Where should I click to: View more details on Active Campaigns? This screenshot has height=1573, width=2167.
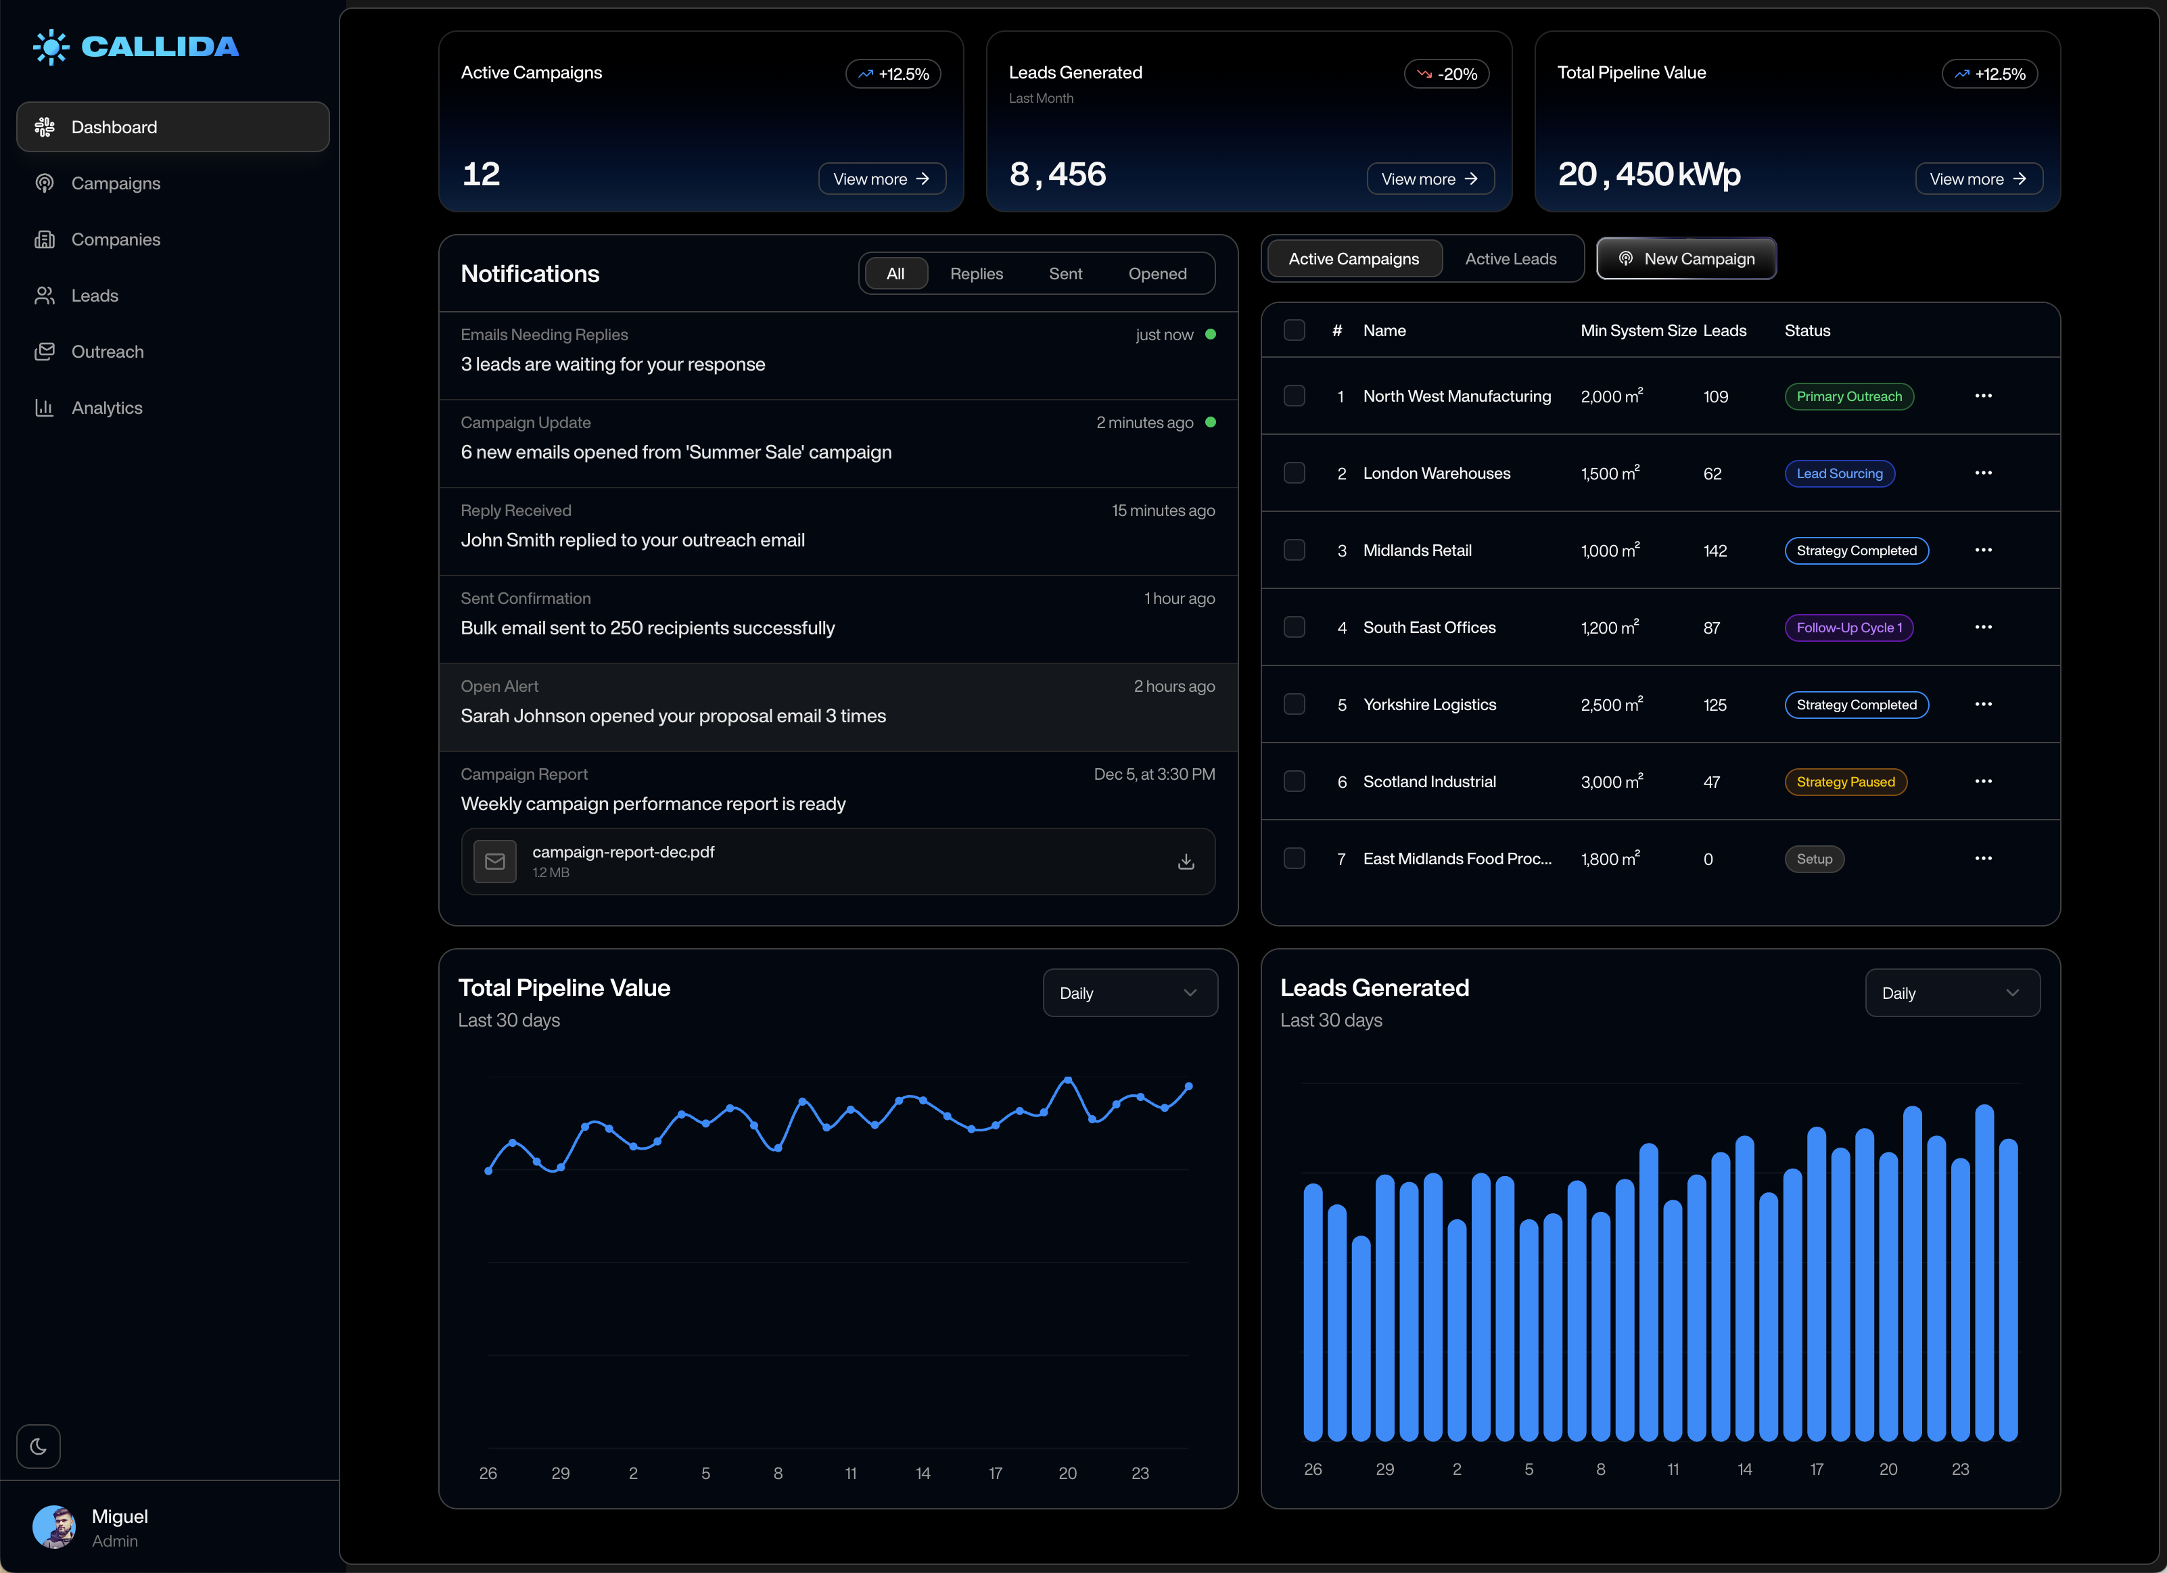(881, 178)
